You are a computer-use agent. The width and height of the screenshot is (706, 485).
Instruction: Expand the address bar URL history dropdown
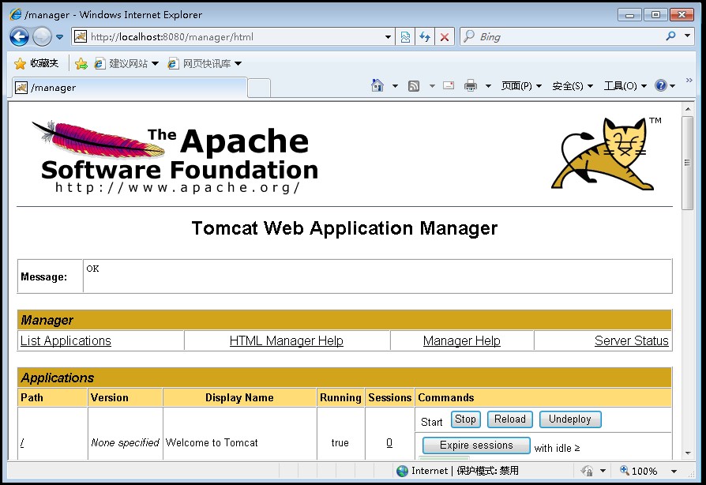388,36
